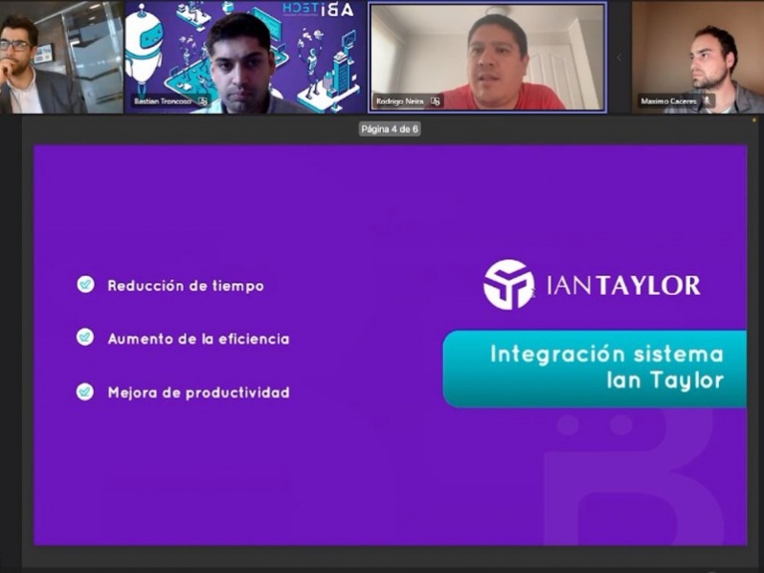Click the IAN TAYLOR logo wordmark
Viewport: 764px width, 573px height.
click(x=623, y=286)
